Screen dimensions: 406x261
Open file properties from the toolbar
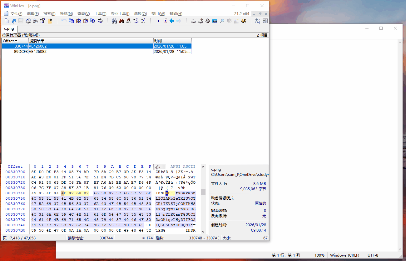click(x=42, y=21)
